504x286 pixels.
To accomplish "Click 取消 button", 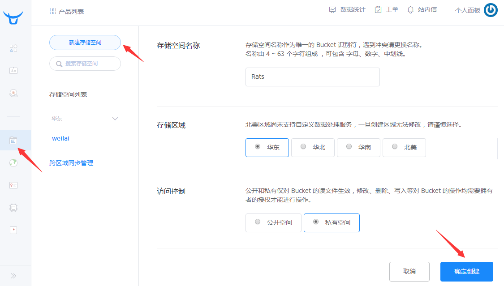I will point(409,272).
